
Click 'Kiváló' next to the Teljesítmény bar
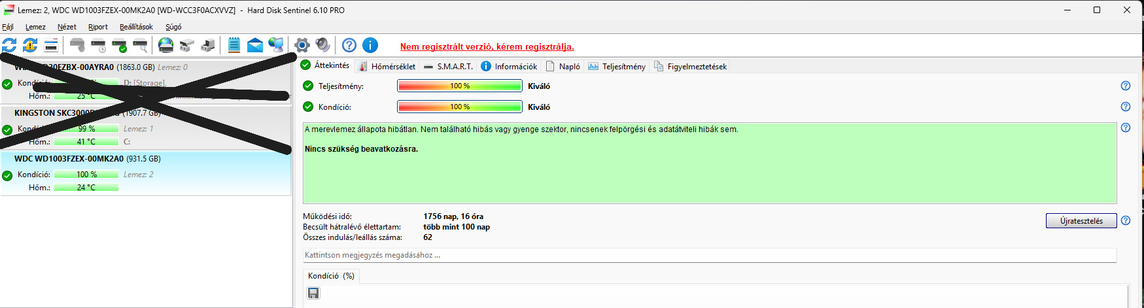coord(539,86)
